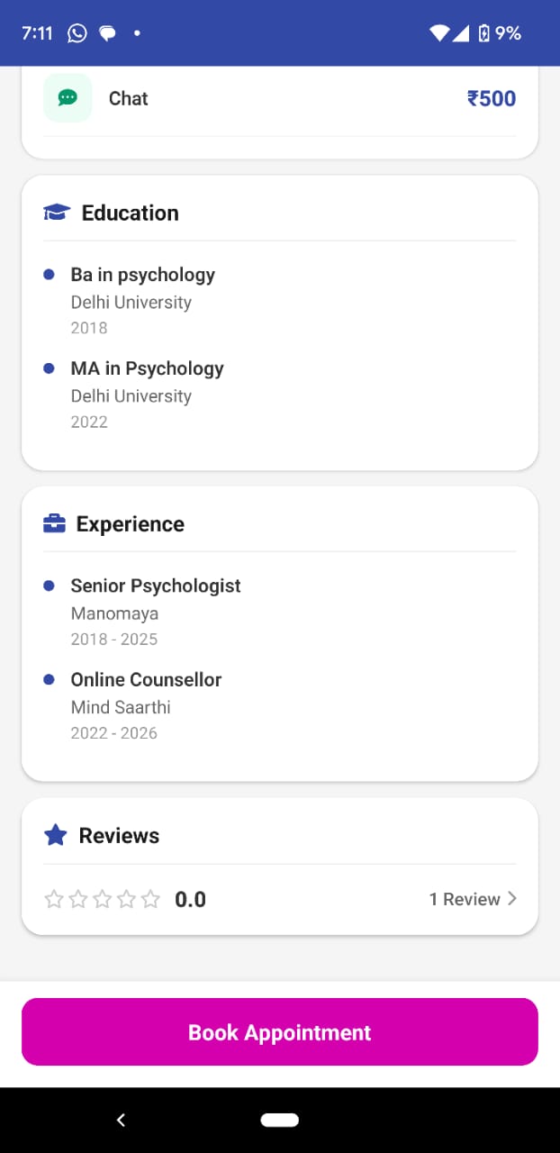
Task: Tap the Experience briefcase icon
Action: click(x=55, y=522)
